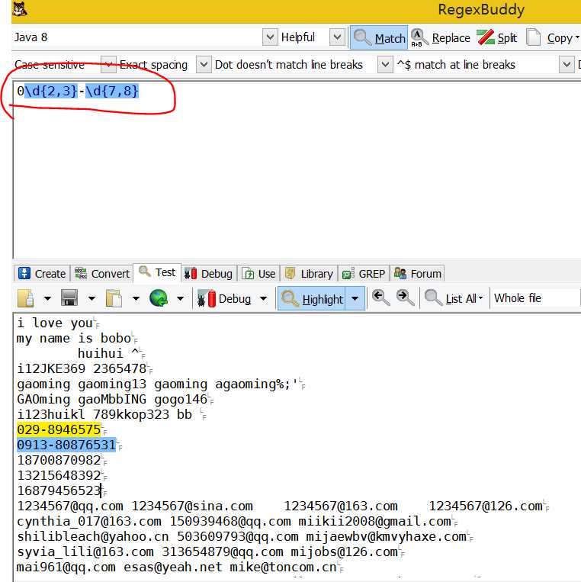
Task: Click the email miikii2008@gmail.com
Action: [x=374, y=522]
